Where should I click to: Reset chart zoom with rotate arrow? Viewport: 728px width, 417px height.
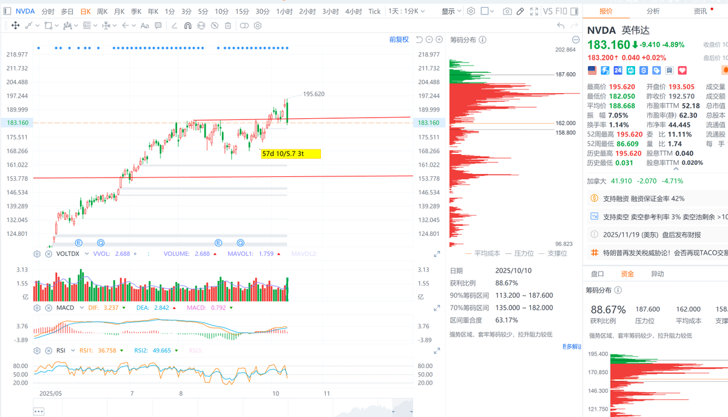tap(419, 39)
